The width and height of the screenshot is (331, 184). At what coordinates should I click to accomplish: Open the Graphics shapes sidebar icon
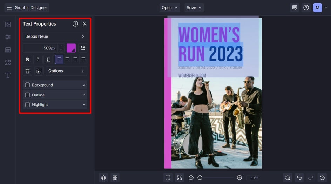pos(8,62)
